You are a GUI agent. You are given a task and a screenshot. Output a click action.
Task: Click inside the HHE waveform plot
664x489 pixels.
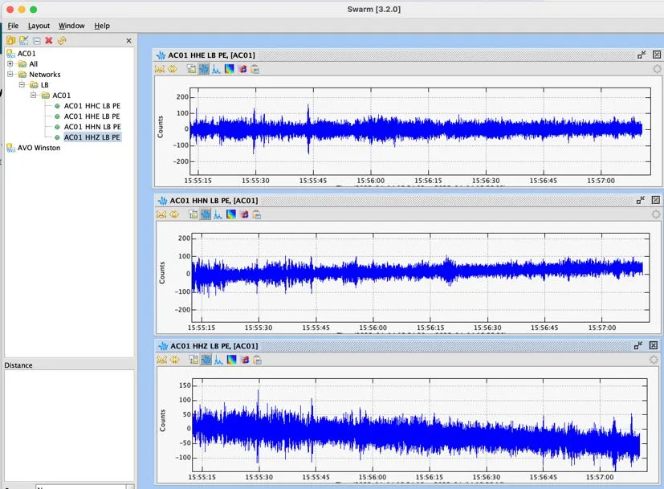click(x=420, y=131)
